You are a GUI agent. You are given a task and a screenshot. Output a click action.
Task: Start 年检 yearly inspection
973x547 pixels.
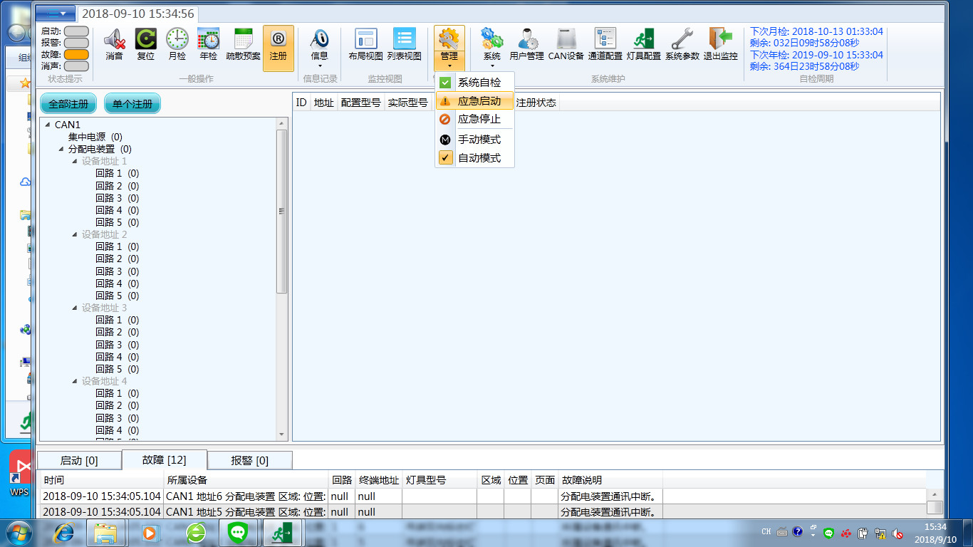tap(208, 44)
